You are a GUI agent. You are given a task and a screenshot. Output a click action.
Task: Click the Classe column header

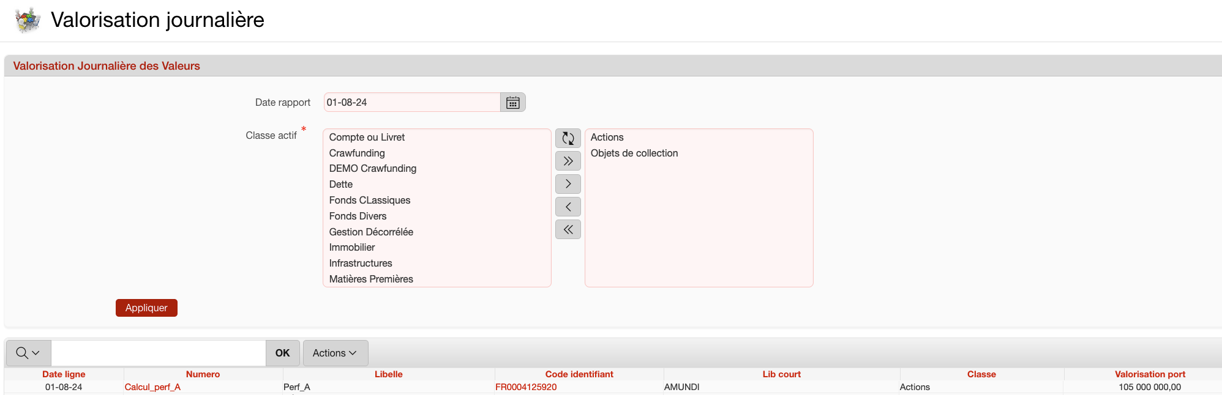click(x=981, y=374)
